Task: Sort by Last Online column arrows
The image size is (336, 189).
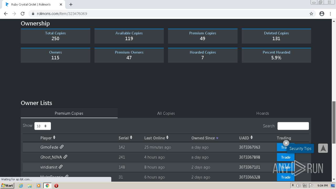Action: click(x=167, y=138)
